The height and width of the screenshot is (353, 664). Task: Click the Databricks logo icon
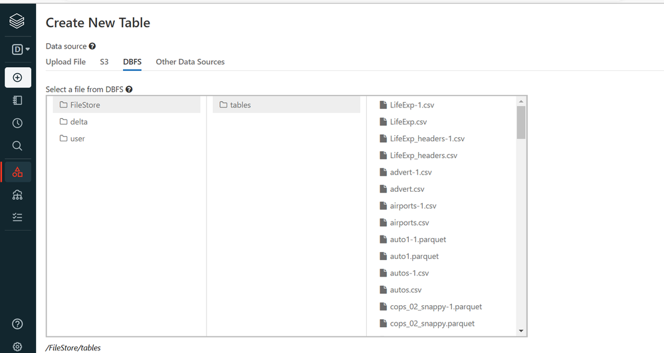click(x=18, y=21)
